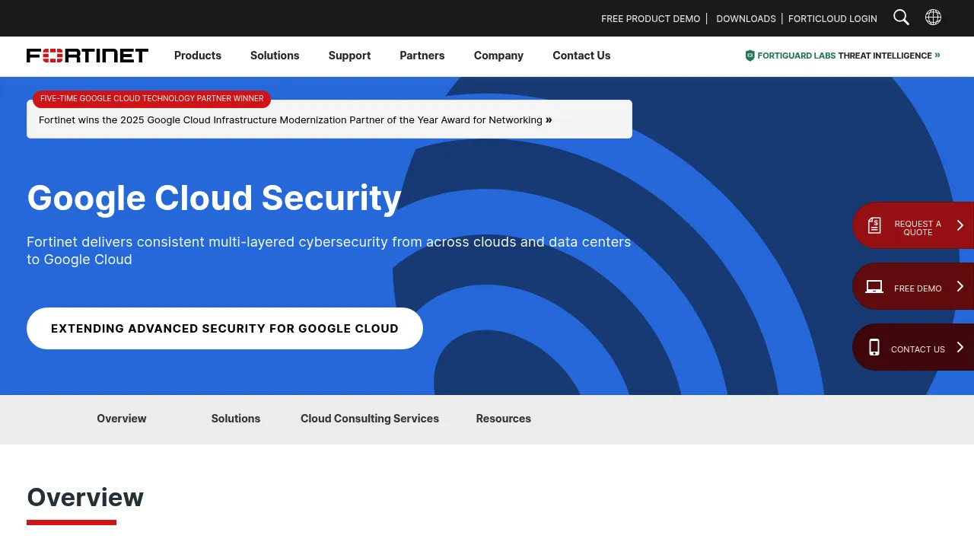The image size is (974, 548).
Task: Click the double-arrow after the award news
Action: point(549,119)
